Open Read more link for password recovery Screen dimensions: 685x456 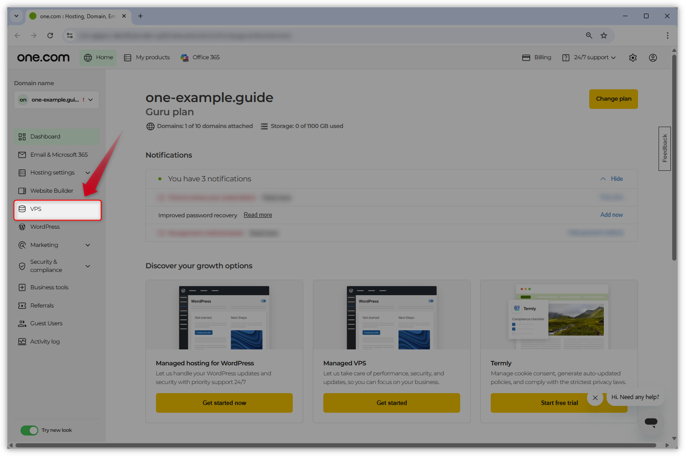click(258, 215)
